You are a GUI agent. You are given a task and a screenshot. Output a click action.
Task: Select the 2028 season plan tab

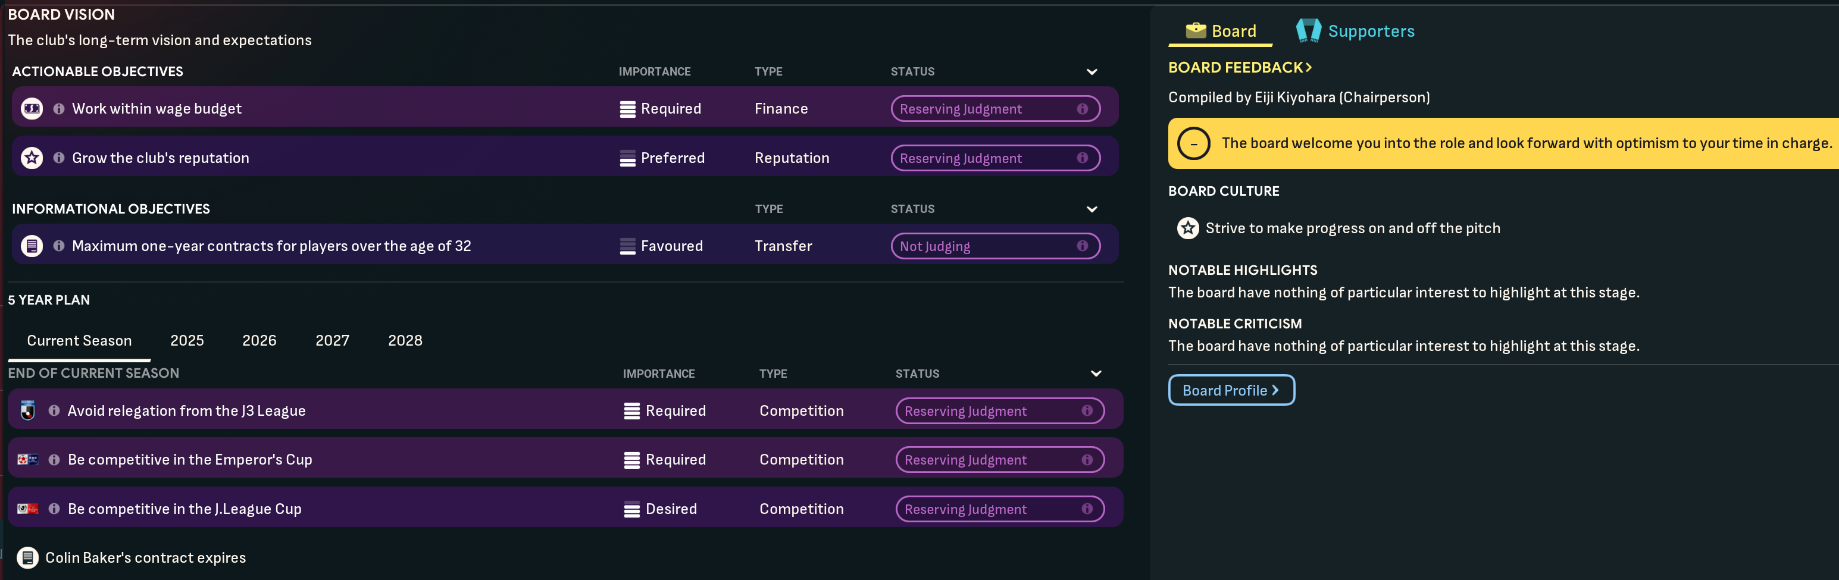[x=405, y=340]
